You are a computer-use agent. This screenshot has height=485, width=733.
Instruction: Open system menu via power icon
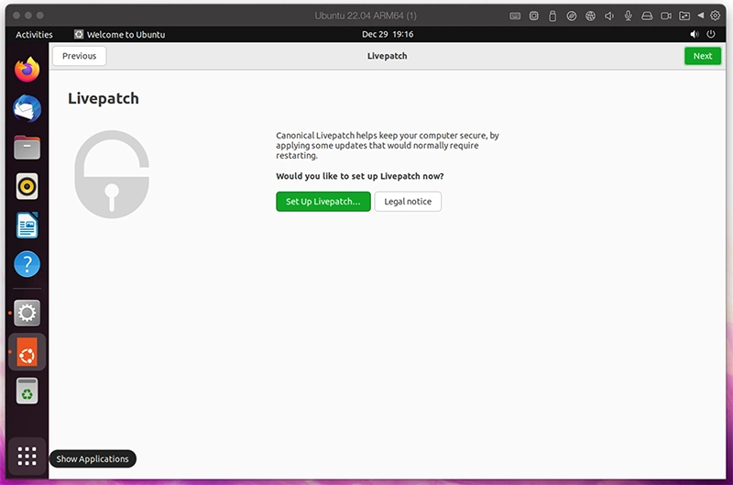point(711,34)
